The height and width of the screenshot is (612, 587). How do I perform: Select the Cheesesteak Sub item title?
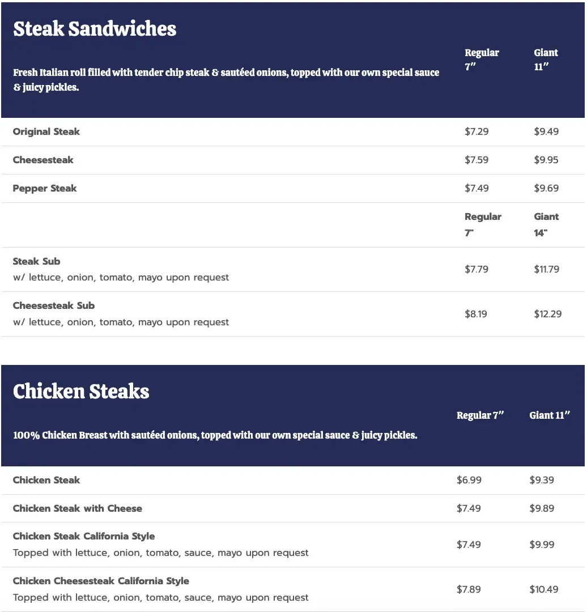point(54,305)
